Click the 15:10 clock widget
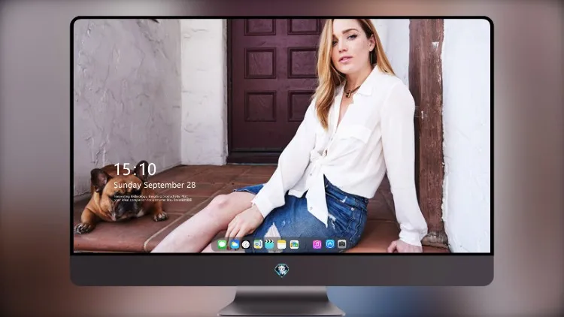This screenshot has width=564, height=317. (135, 169)
